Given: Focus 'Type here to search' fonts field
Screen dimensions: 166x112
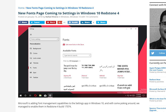Looking at the screenshot, I should 77,55.
